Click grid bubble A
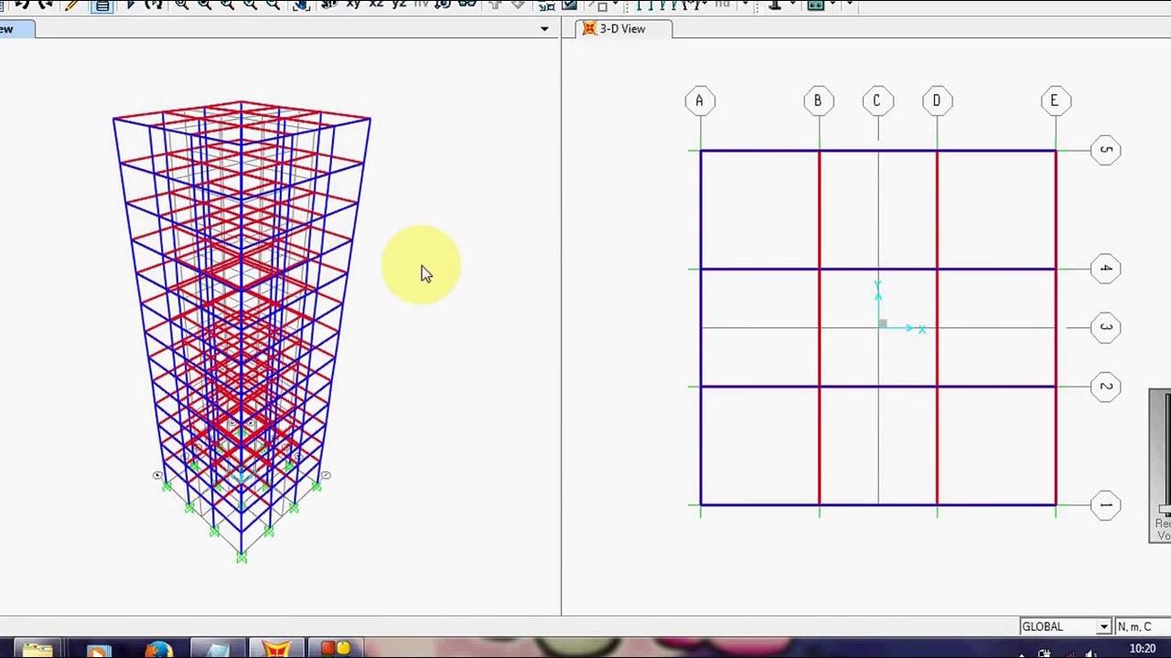Image resolution: width=1171 pixels, height=658 pixels. [x=700, y=101]
